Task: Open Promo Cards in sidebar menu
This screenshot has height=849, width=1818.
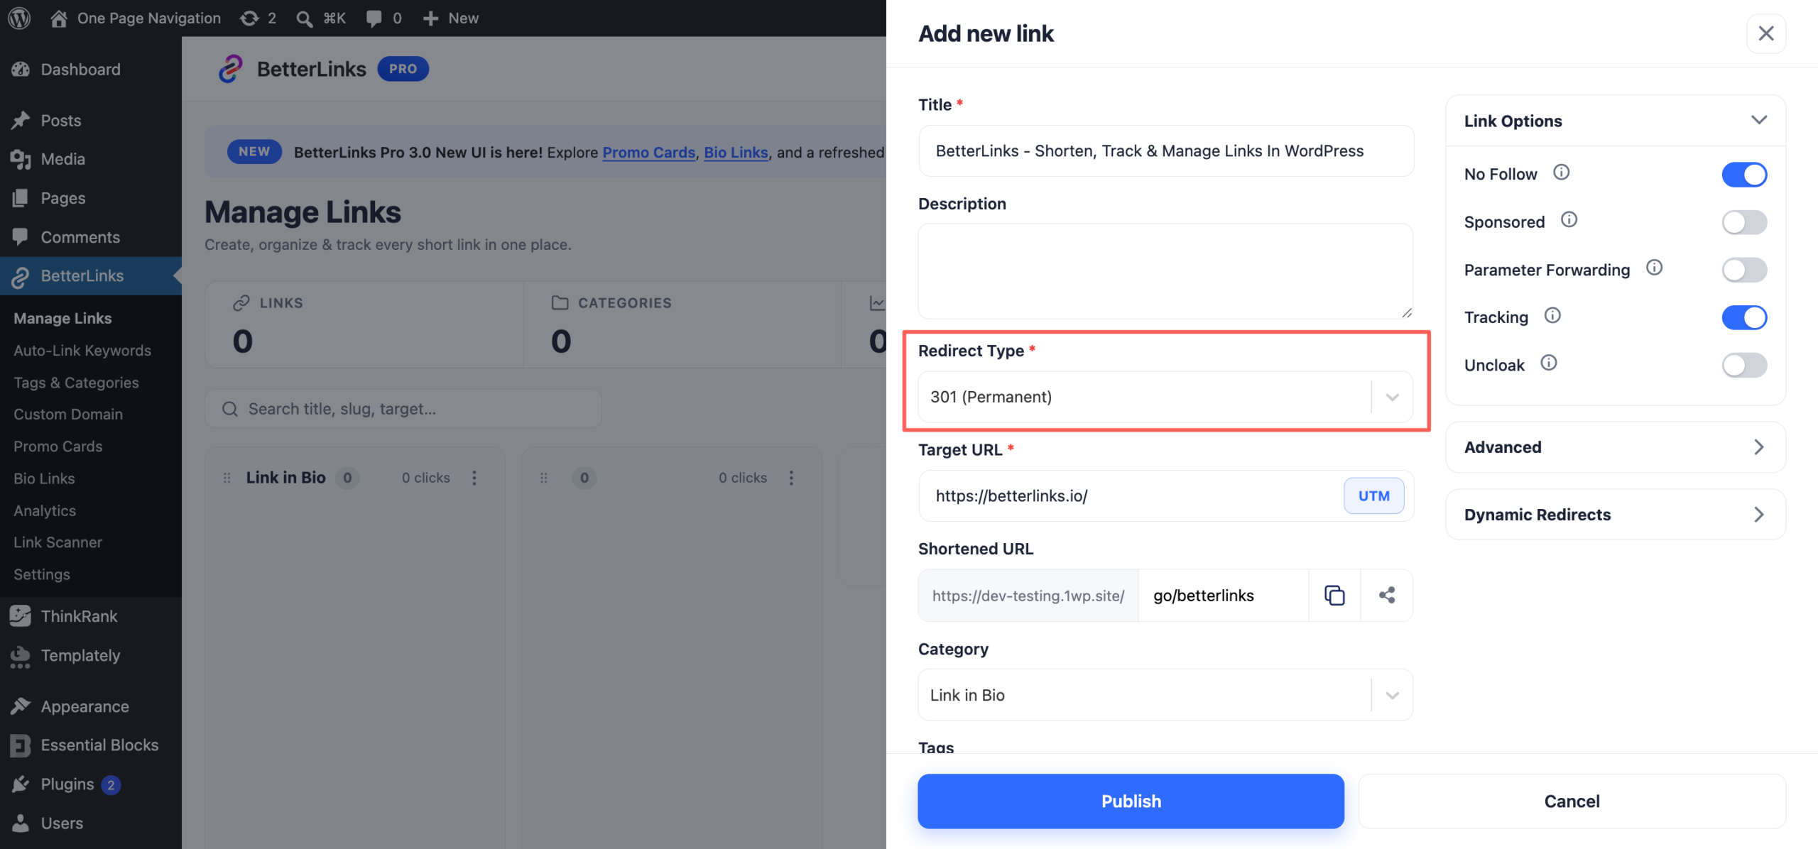Action: 58,447
